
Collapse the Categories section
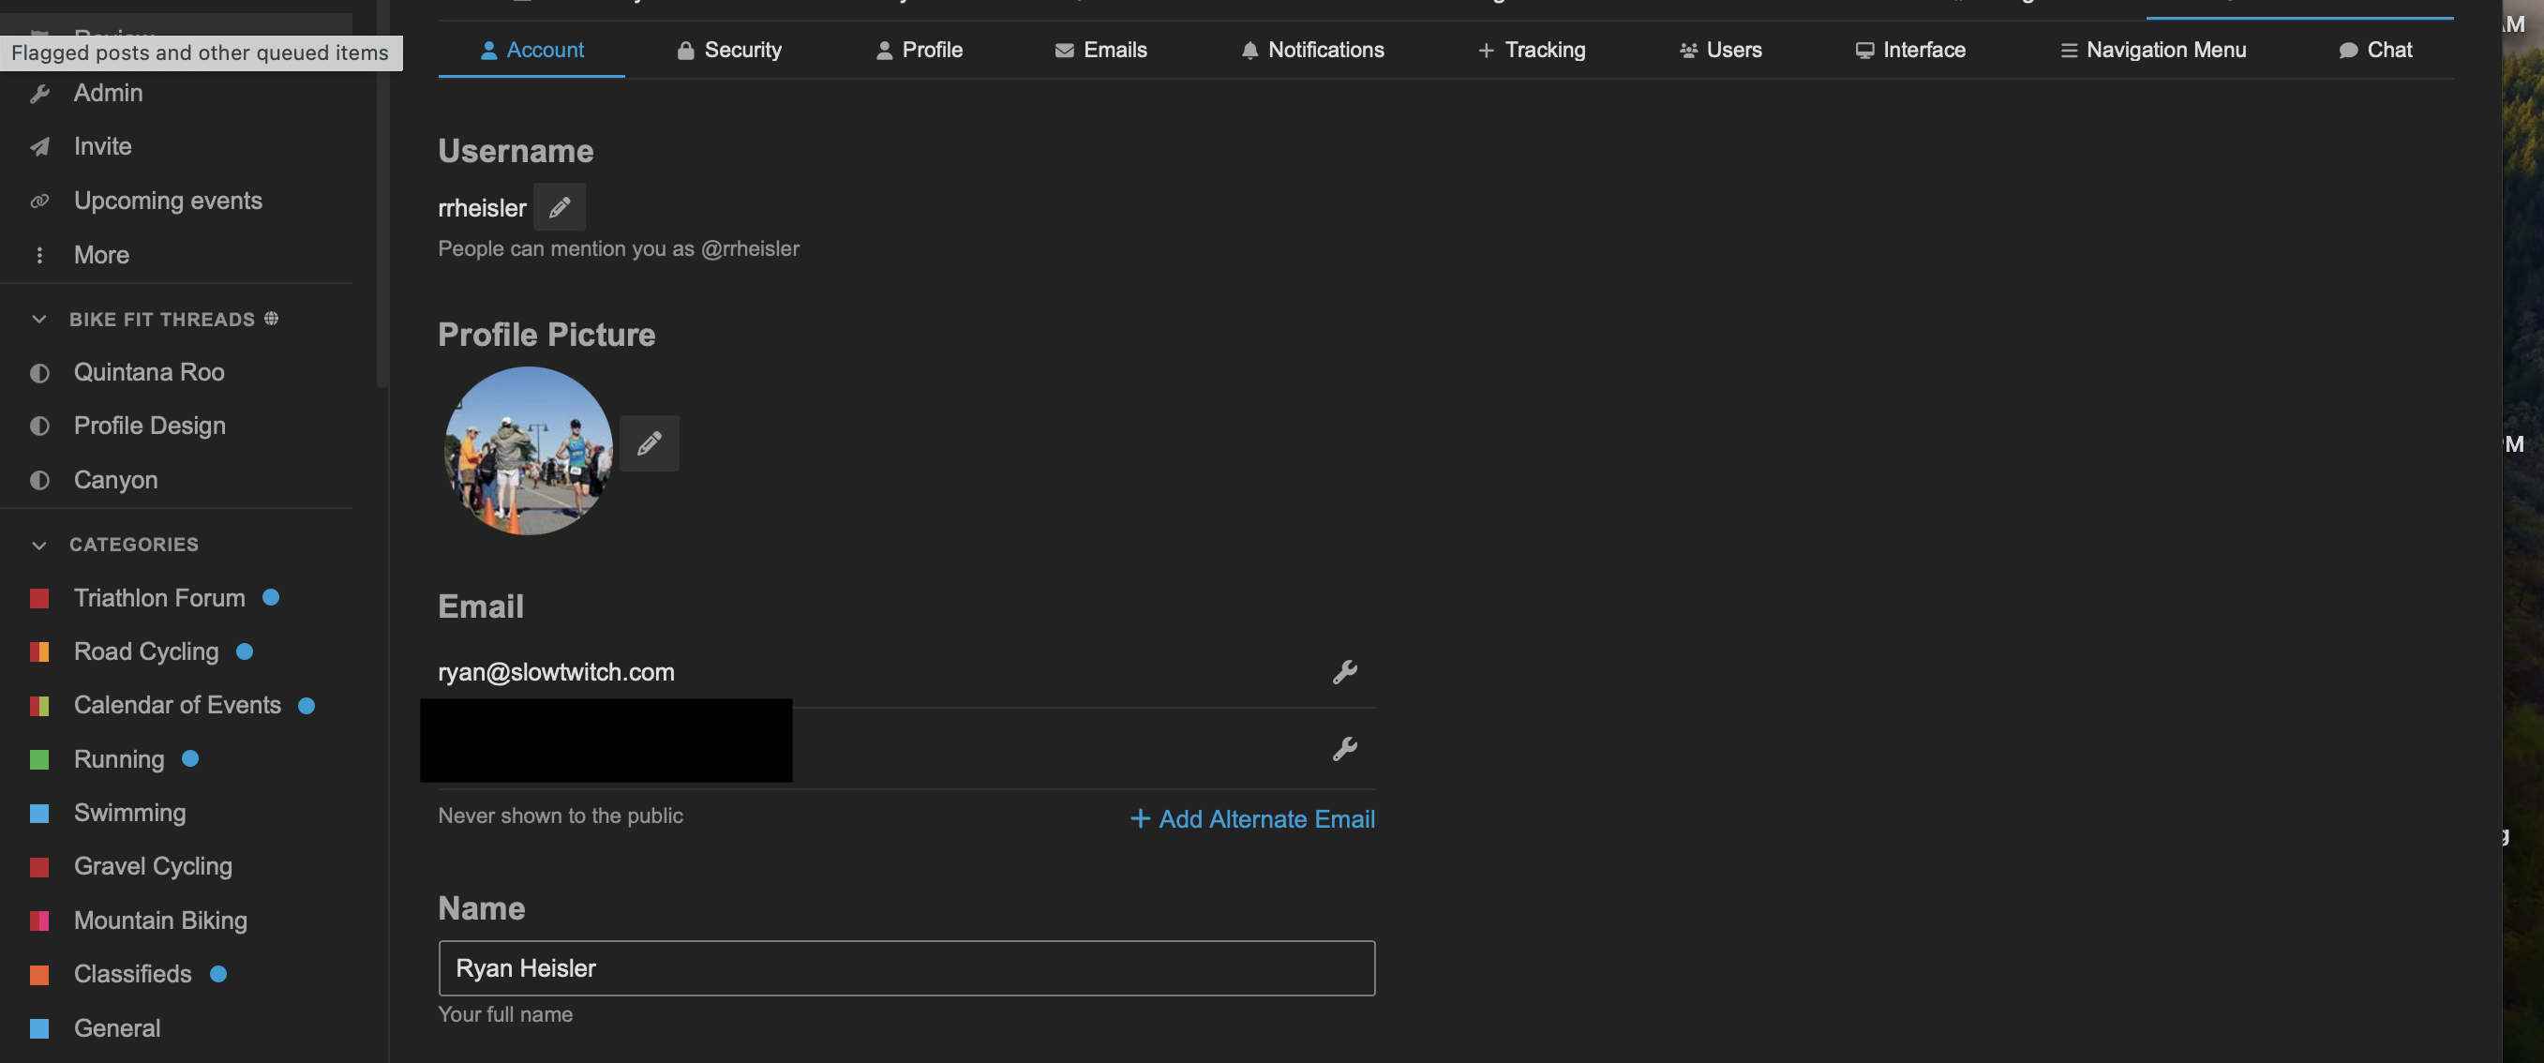click(x=39, y=545)
